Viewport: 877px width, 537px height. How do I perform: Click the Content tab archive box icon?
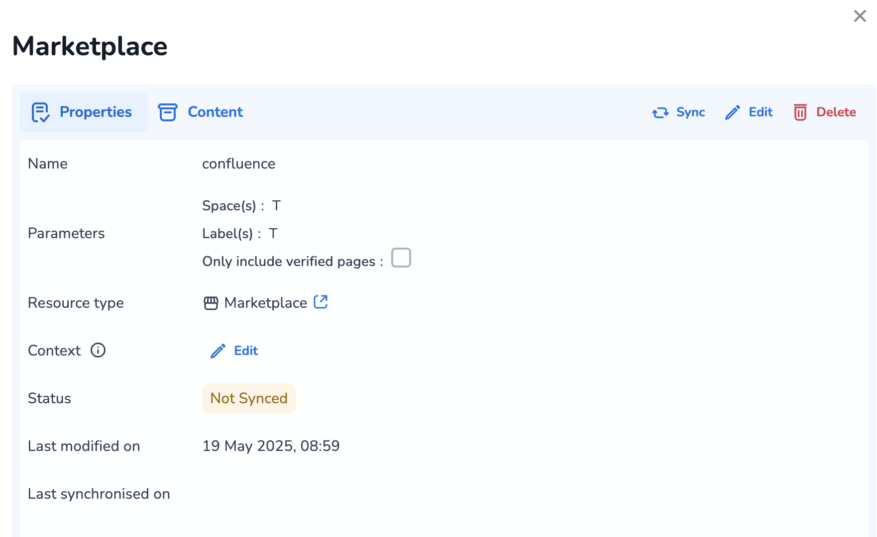tap(168, 112)
